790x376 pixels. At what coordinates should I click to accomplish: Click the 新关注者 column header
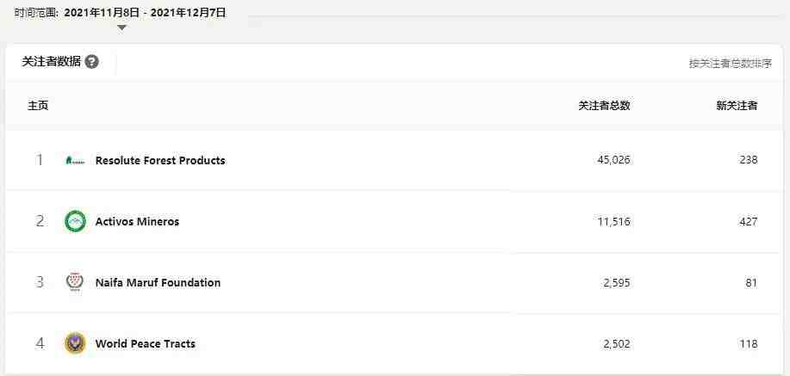pyautogui.click(x=737, y=106)
